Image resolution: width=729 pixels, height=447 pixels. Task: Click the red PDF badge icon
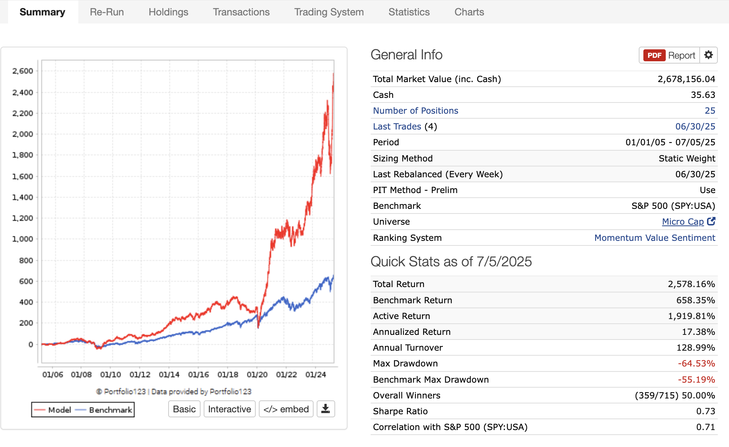pyautogui.click(x=654, y=55)
